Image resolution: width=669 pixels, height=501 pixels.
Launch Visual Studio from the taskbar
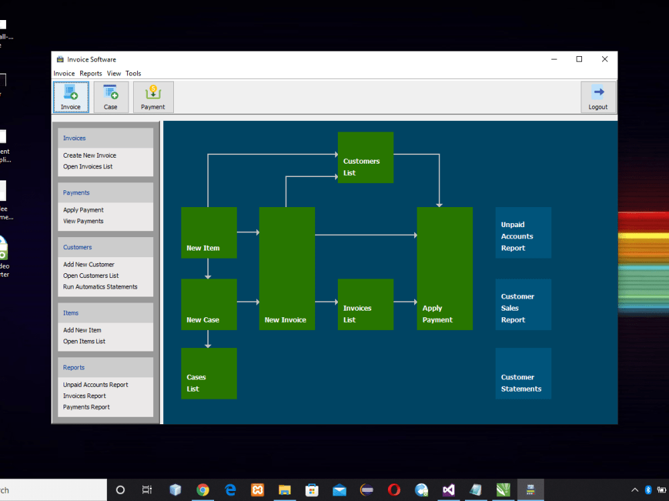pos(448,490)
